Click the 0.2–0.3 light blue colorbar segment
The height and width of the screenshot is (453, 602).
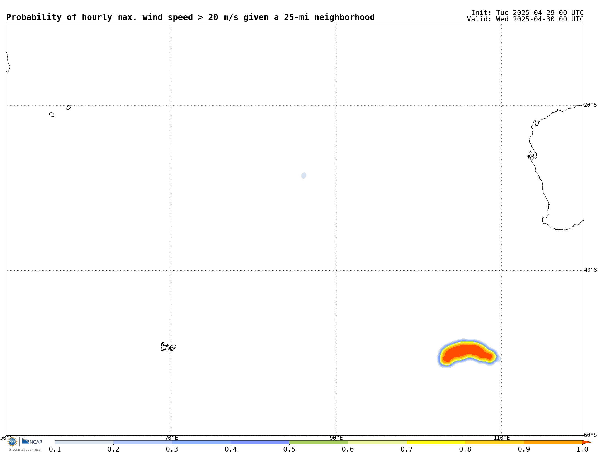click(143, 442)
